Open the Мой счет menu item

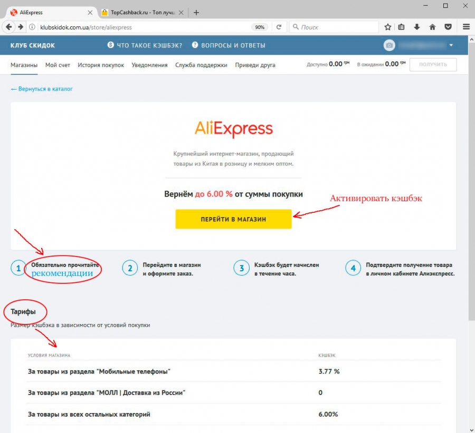(x=58, y=65)
